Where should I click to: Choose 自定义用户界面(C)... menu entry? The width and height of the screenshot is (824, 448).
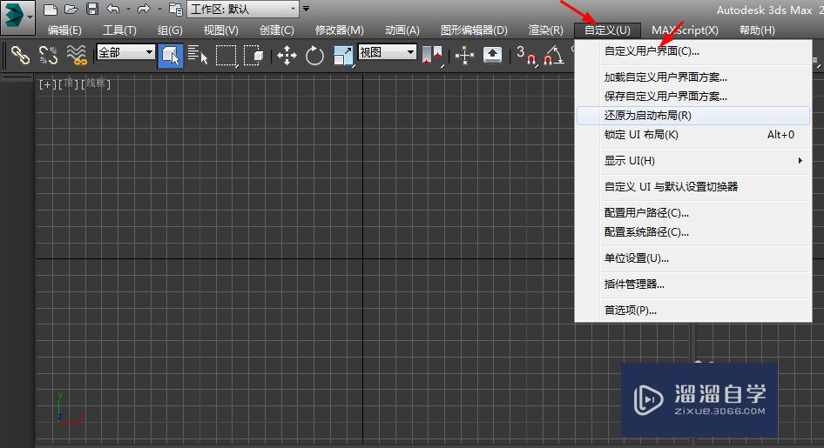pyautogui.click(x=693, y=51)
